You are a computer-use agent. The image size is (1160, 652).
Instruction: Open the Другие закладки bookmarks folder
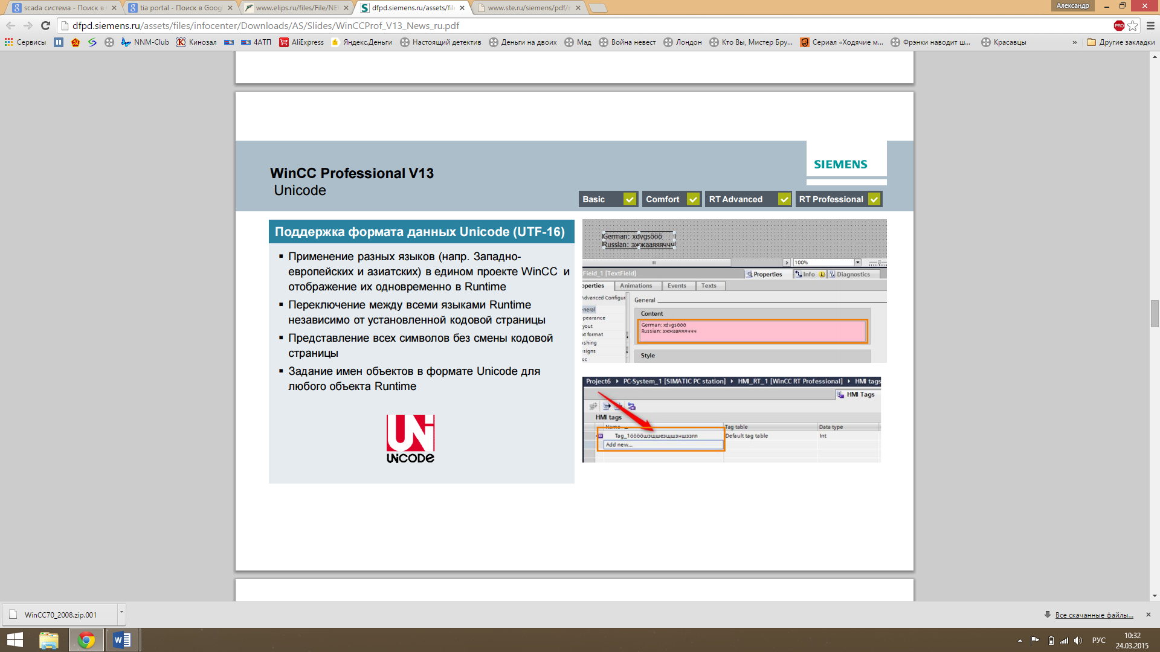tap(1121, 42)
